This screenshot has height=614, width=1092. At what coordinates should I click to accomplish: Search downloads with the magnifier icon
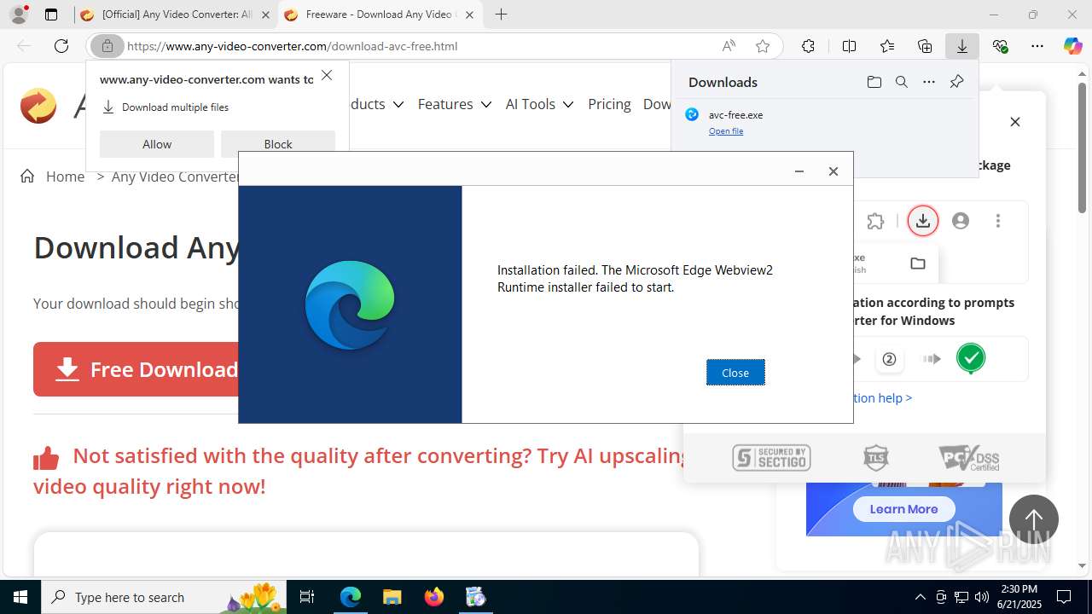(x=901, y=82)
